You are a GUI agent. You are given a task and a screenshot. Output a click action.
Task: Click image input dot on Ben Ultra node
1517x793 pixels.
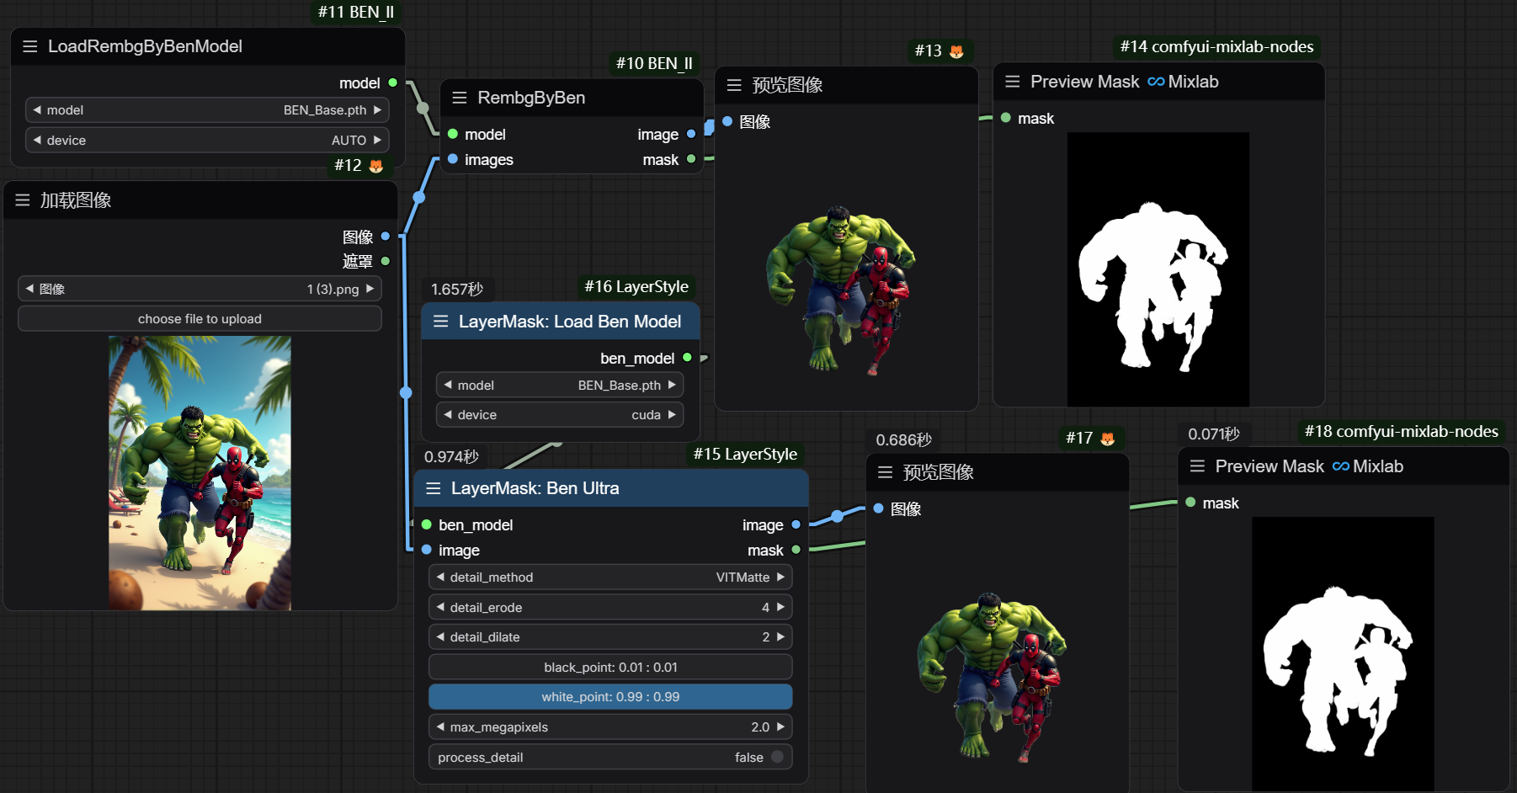click(x=427, y=550)
